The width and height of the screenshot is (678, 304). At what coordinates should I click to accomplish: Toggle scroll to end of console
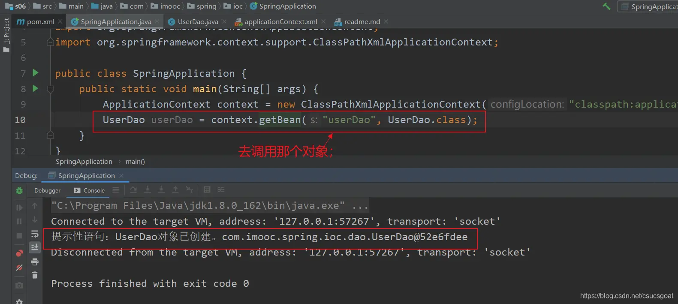point(35,247)
